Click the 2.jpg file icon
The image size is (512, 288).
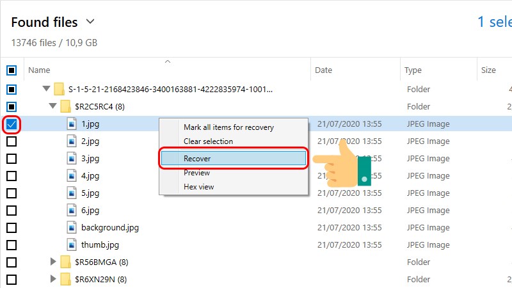pyautogui.click(x=72, y=141)
